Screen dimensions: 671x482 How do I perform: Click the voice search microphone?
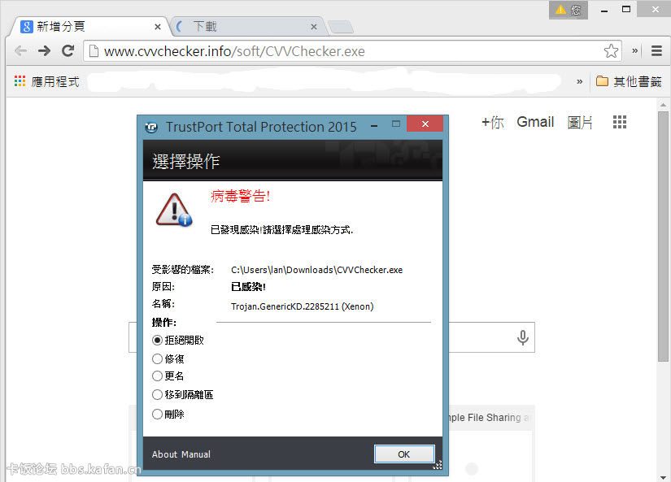[x=523, y=338]
